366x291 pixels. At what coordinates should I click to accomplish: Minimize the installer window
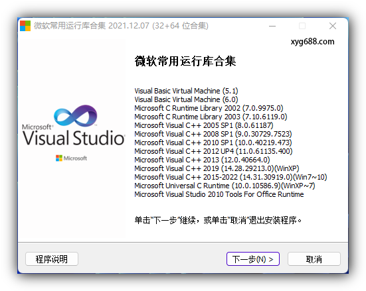[x=272, y=26]
